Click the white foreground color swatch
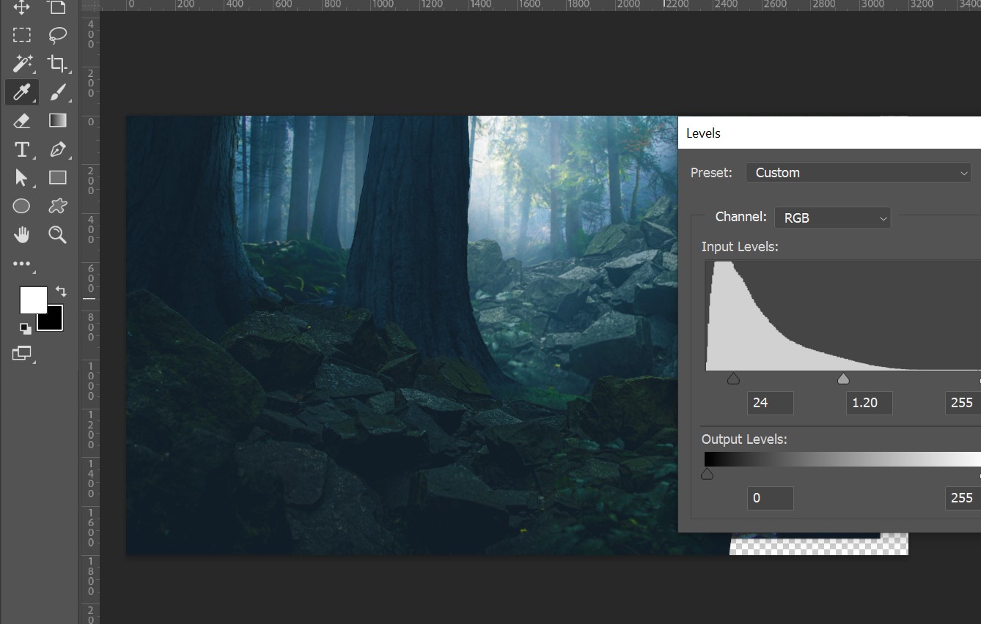This screenshot has height=624, width=981. [x=32, y=300]
